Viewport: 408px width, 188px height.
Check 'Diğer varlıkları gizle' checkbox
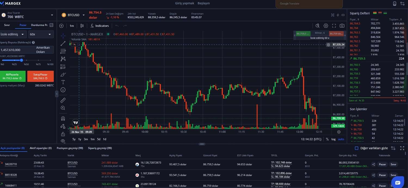(x=357, y=148)
